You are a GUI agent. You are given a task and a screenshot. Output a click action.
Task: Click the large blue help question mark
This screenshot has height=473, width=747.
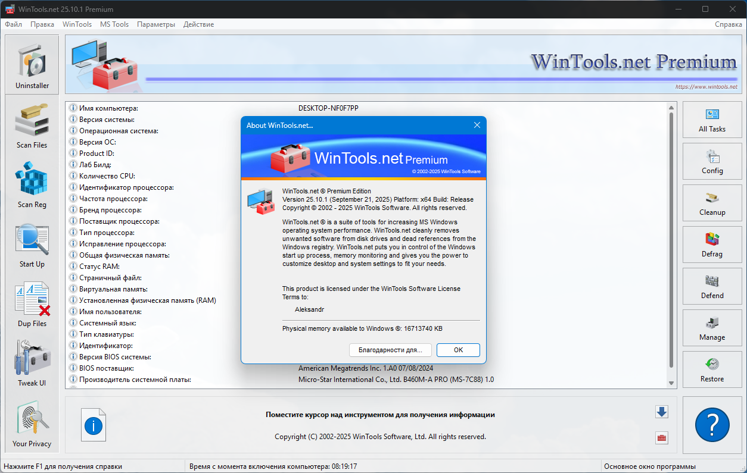(712, 425)
